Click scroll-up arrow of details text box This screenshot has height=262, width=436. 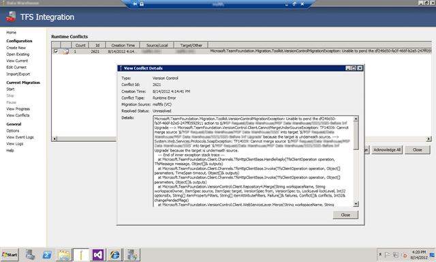tap(356, 119)
